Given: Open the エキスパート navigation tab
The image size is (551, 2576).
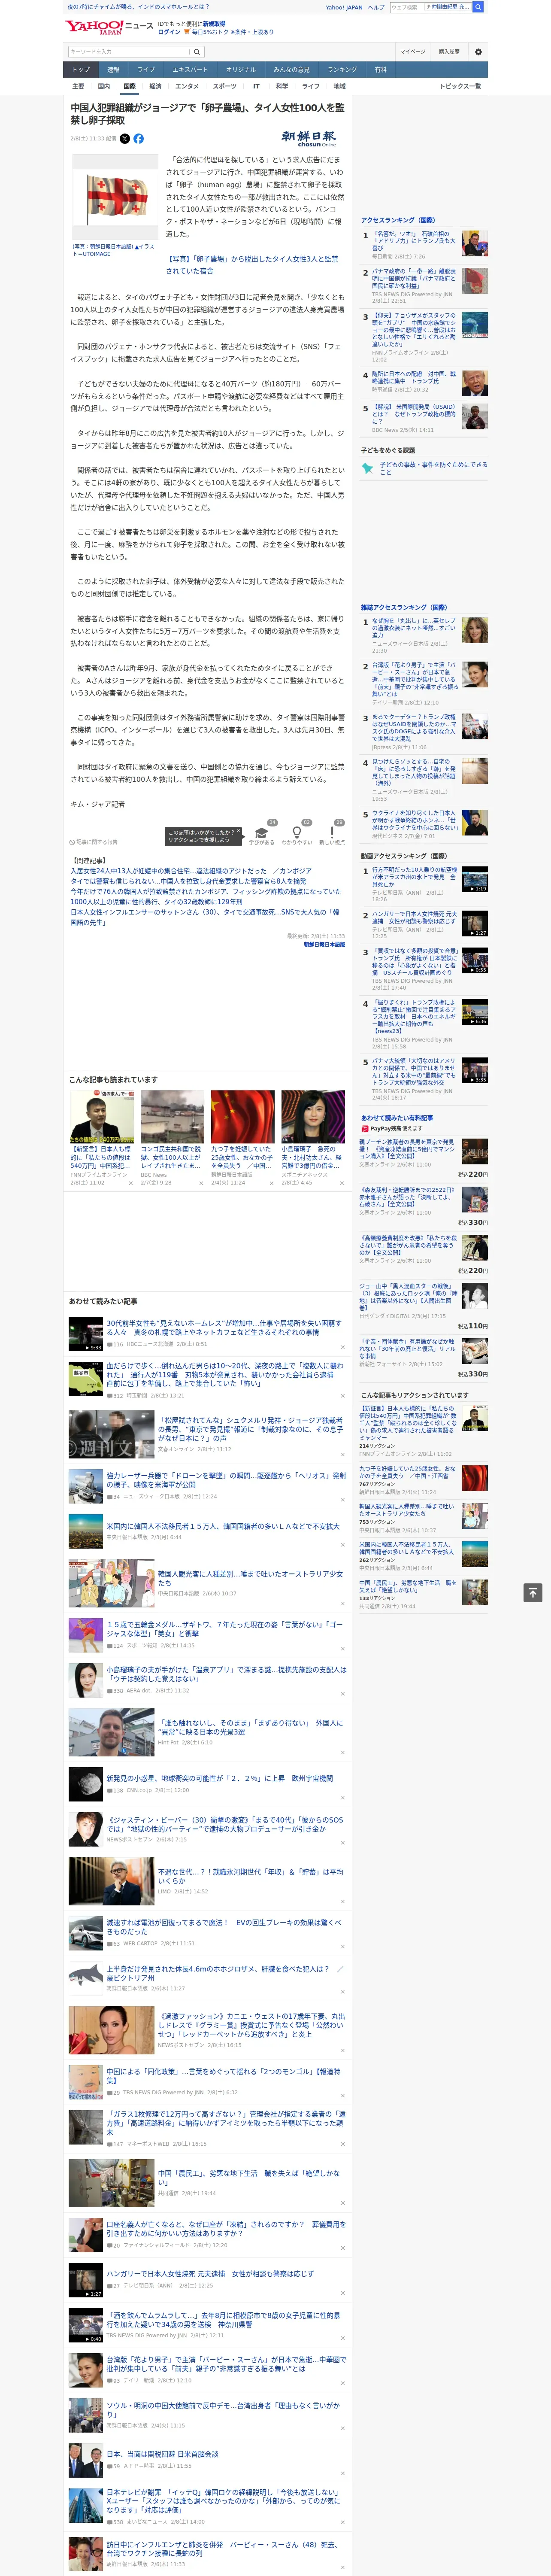Looking at the screenshot, I should [190, 70].
